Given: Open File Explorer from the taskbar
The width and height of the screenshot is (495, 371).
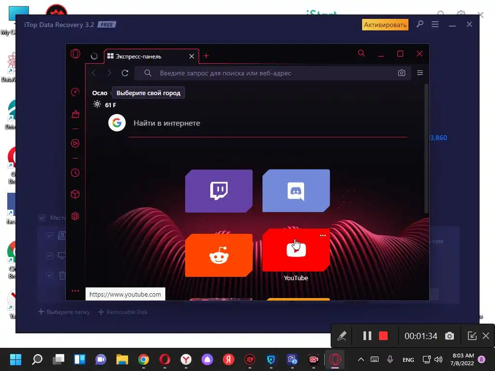Looking at the screenshot, I should [x=122, y=359].
